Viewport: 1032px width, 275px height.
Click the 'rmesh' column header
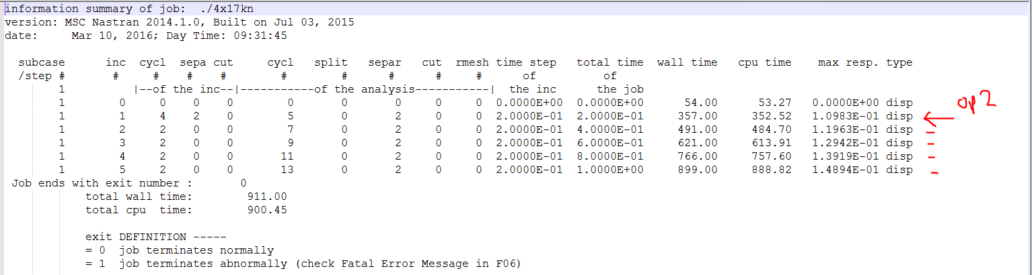click(x=472, y=62)
